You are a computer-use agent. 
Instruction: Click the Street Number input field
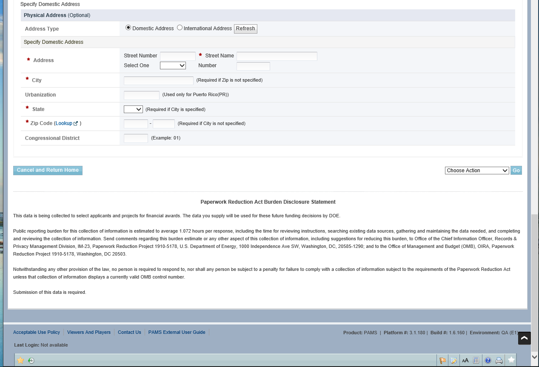pyautogui.click(x=178, y=56)
